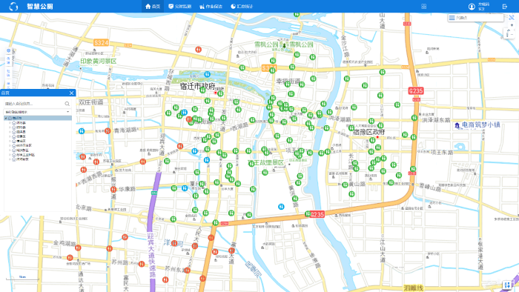Click the 智慧公厕 logo icon

point(13,6)
